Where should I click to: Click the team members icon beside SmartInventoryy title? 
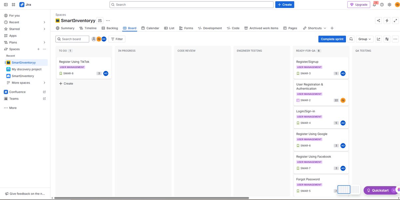[x=100, y=21]
